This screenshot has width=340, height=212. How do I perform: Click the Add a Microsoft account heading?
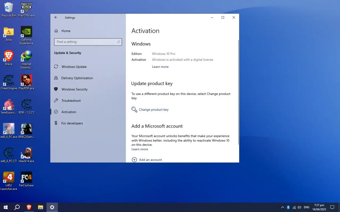click(157, 126)
